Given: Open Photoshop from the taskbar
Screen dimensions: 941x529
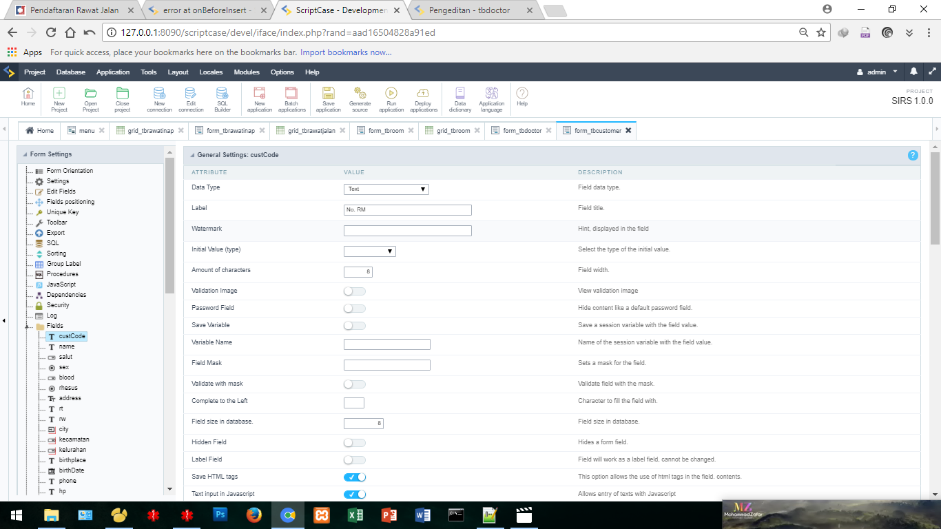Looking at the screenshot, I should pos(220,515).
